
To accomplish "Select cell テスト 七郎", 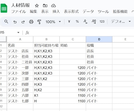I will click(20, 101).
